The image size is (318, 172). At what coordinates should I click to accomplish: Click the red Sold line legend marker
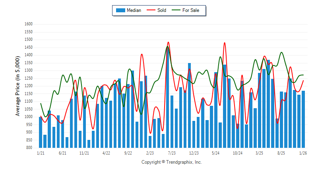click(x=151, y=10)
